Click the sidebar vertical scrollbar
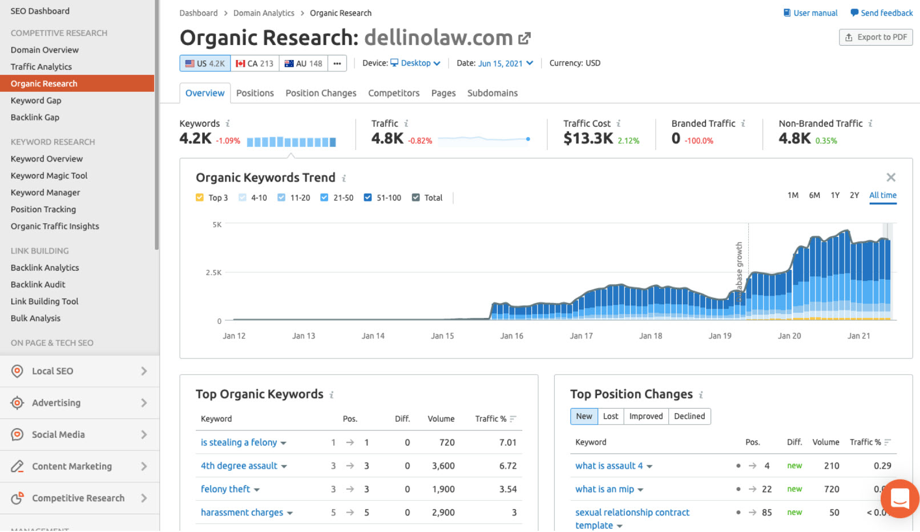920x532 pixels. pos(157,124)
